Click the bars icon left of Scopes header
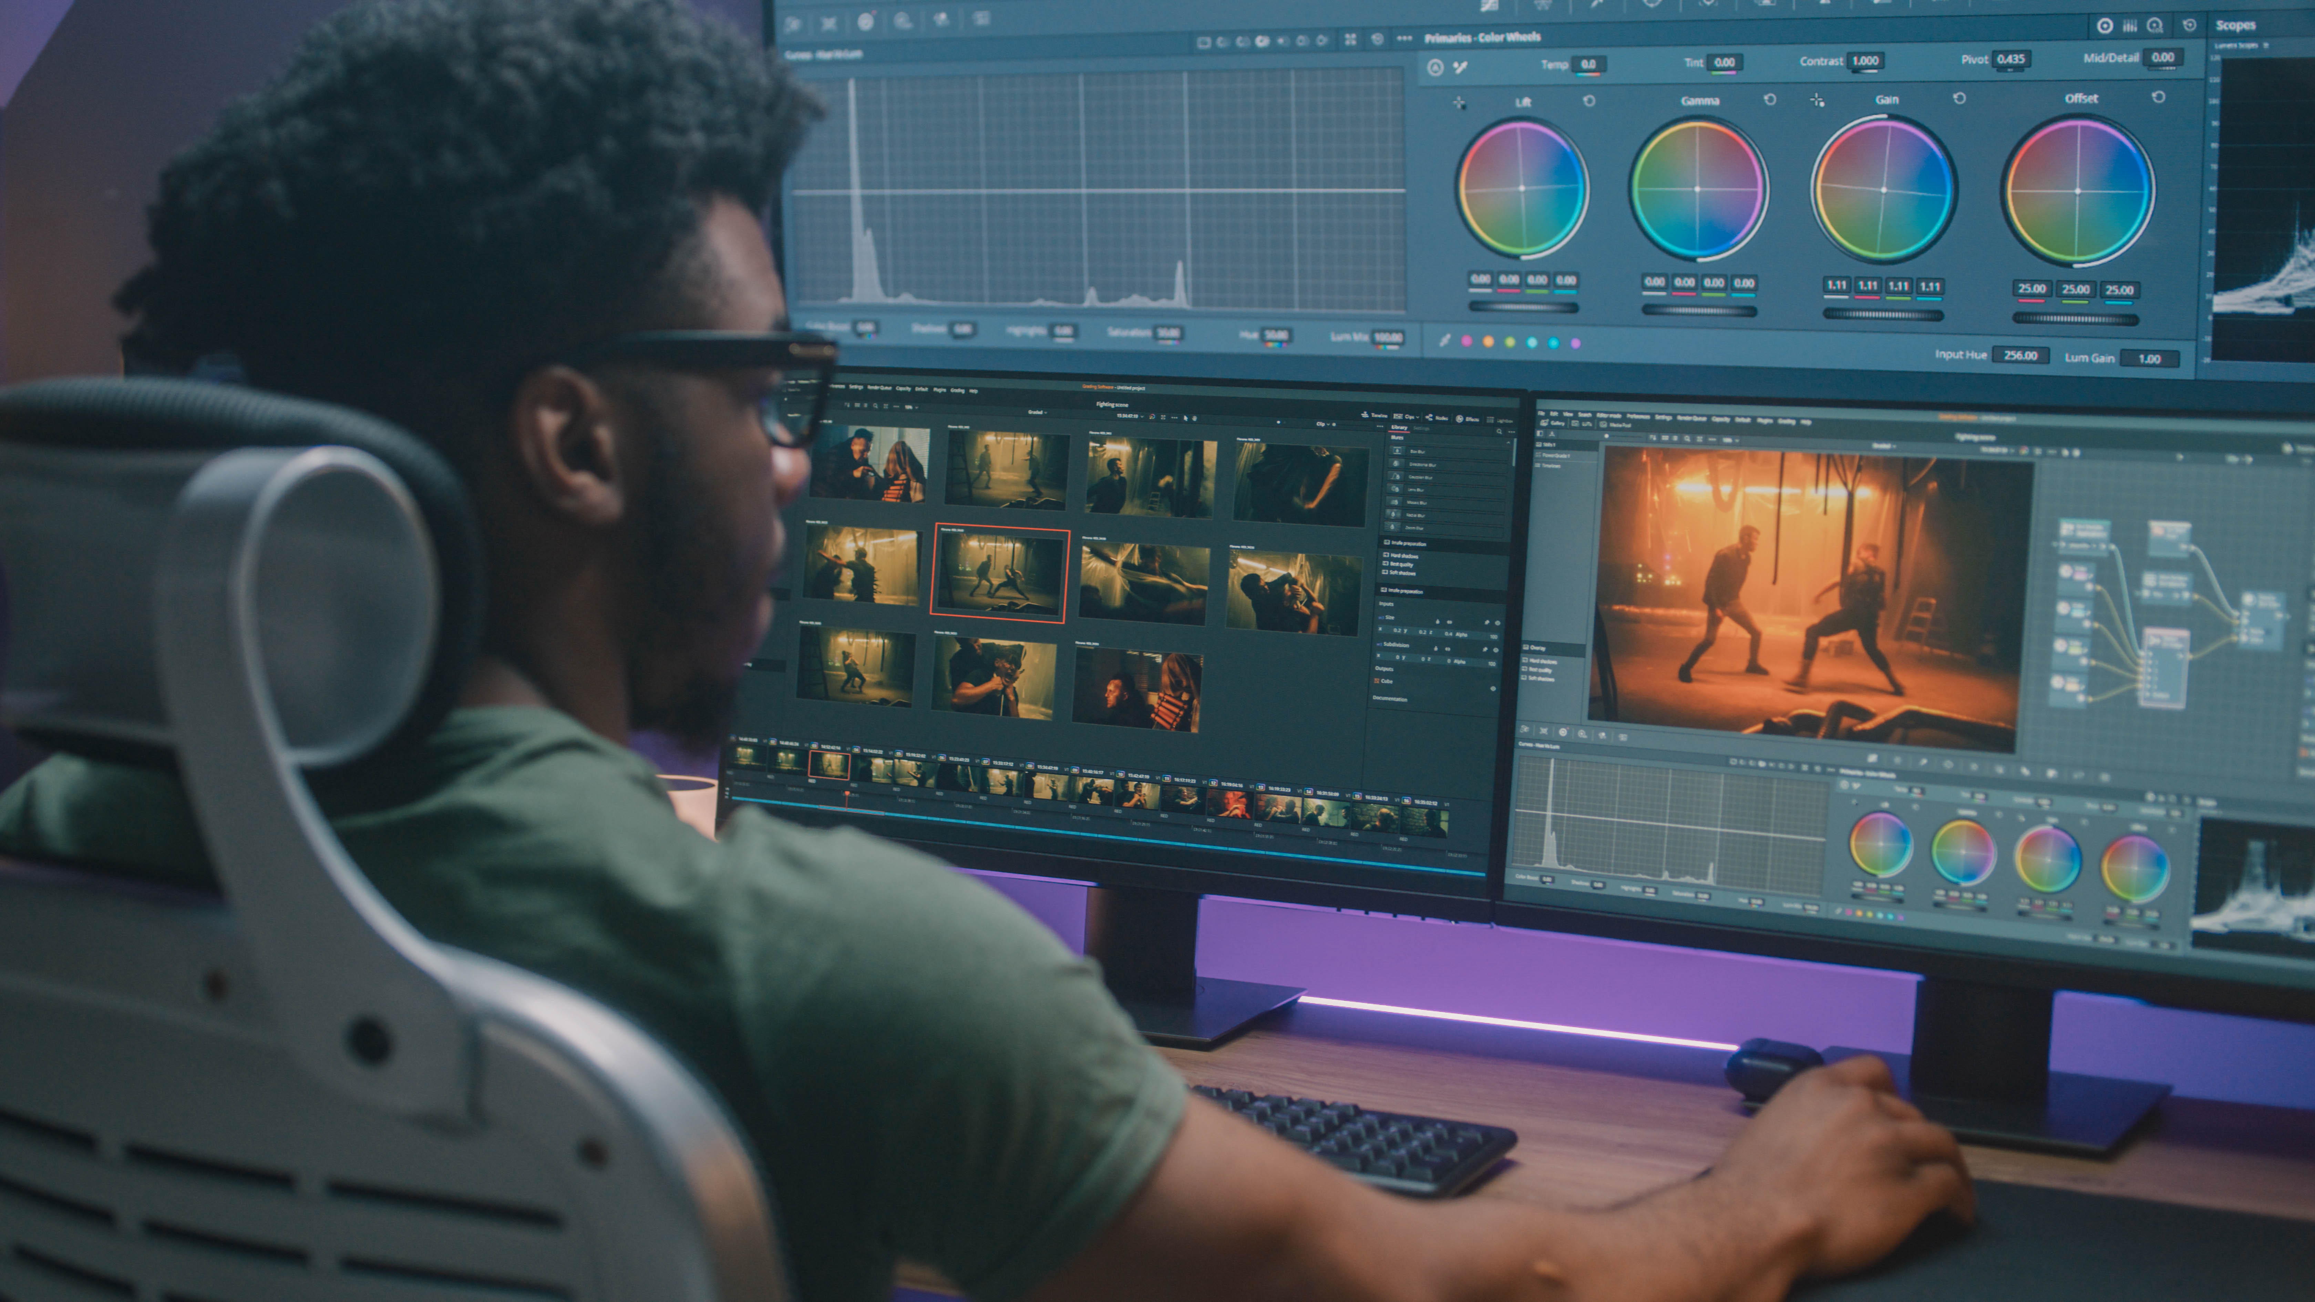This screenshot has width=2315, height=1302. tap(2130, 26)
